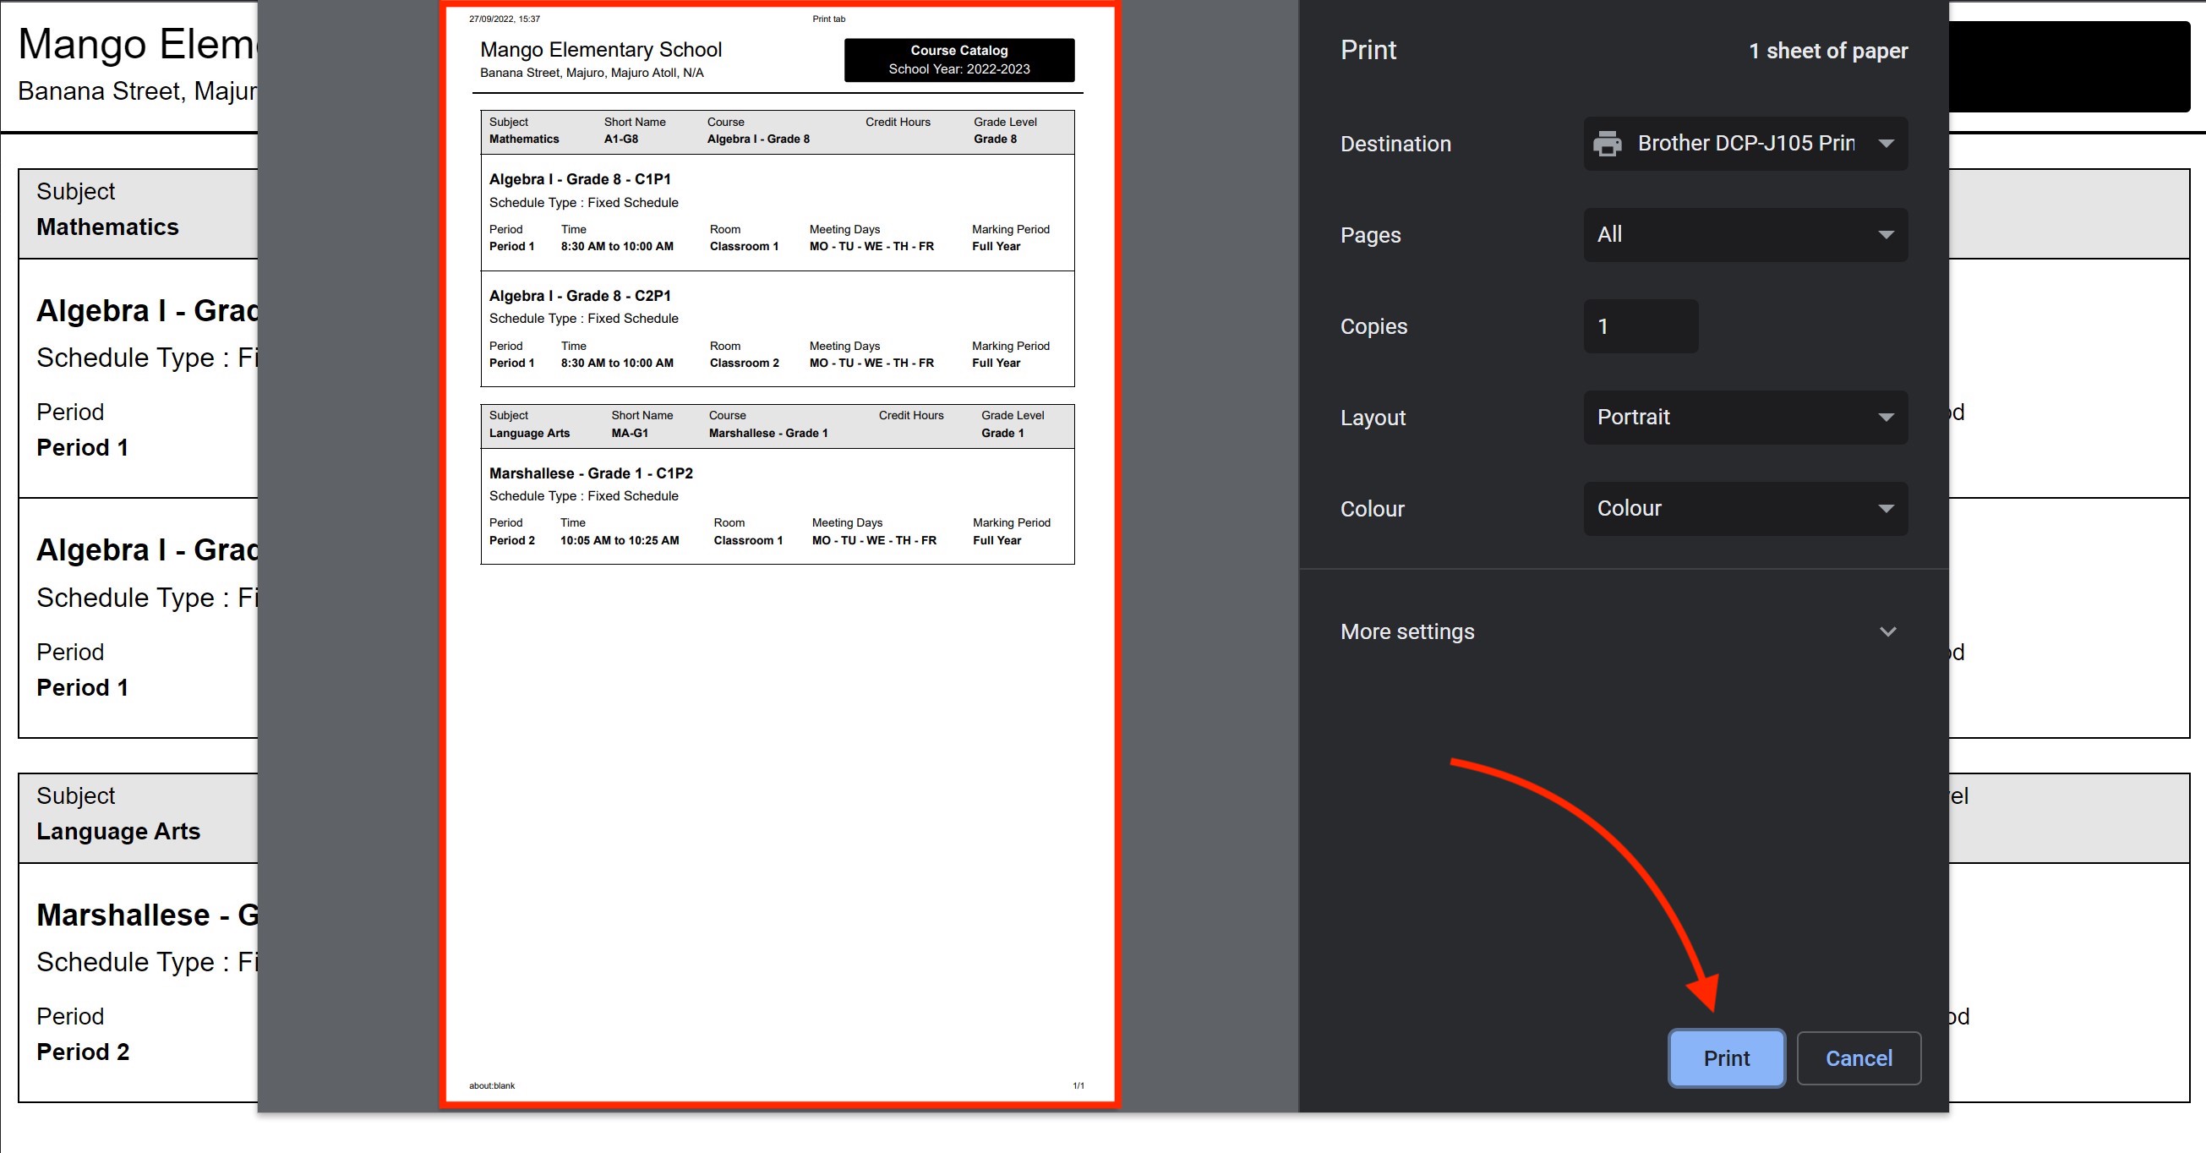The image size is (2206, 1153).
Task: Click the Copies number field
Action: pyautogui.click(x=1640, y=326)
